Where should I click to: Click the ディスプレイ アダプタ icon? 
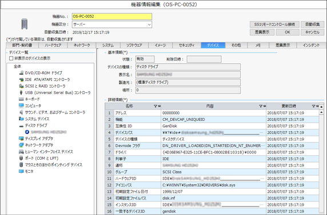(x=21, y=139)
